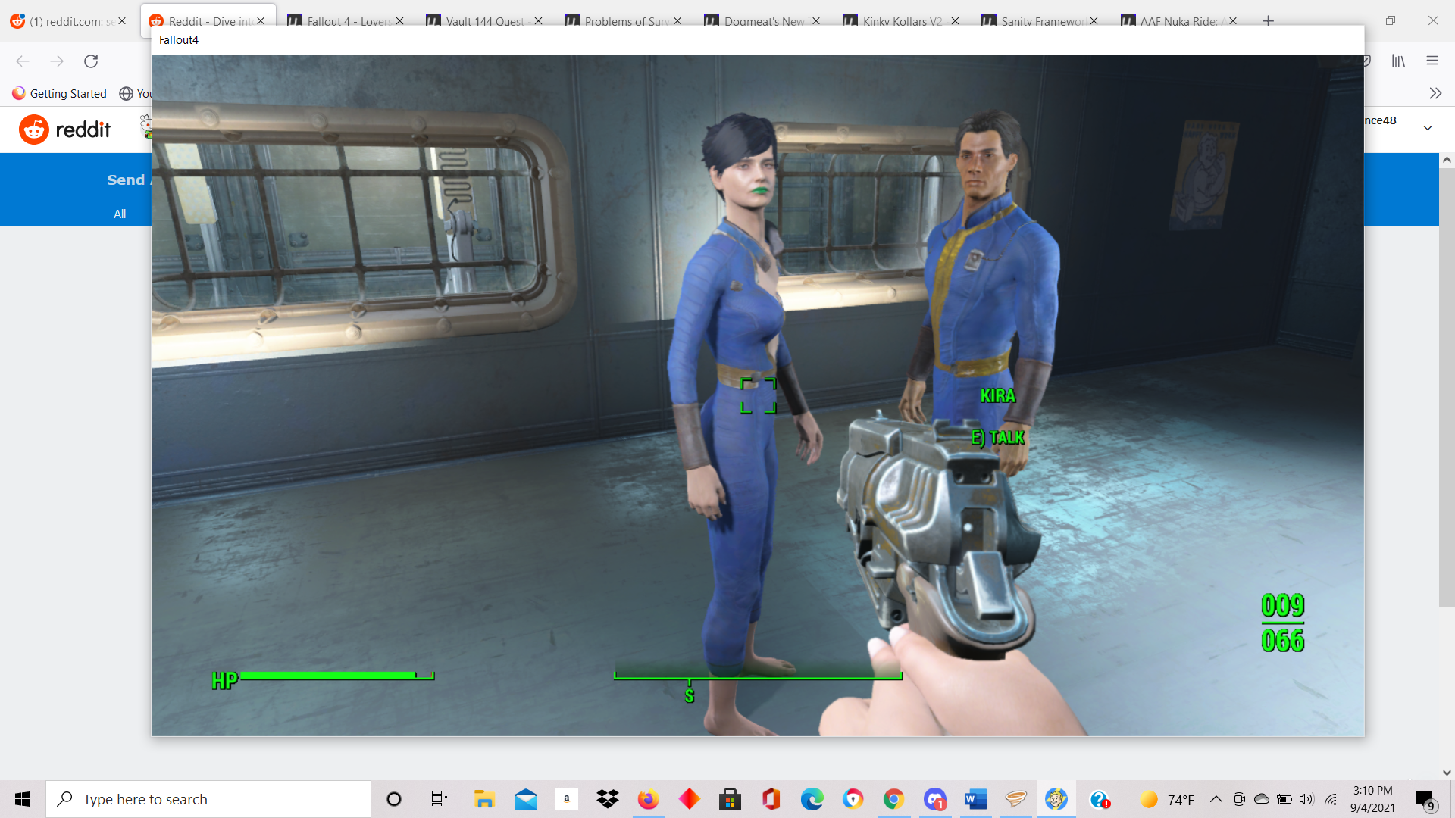Click the taskbar search box
The width and height of the screenshot is (1455, 818).
[208, 799]
